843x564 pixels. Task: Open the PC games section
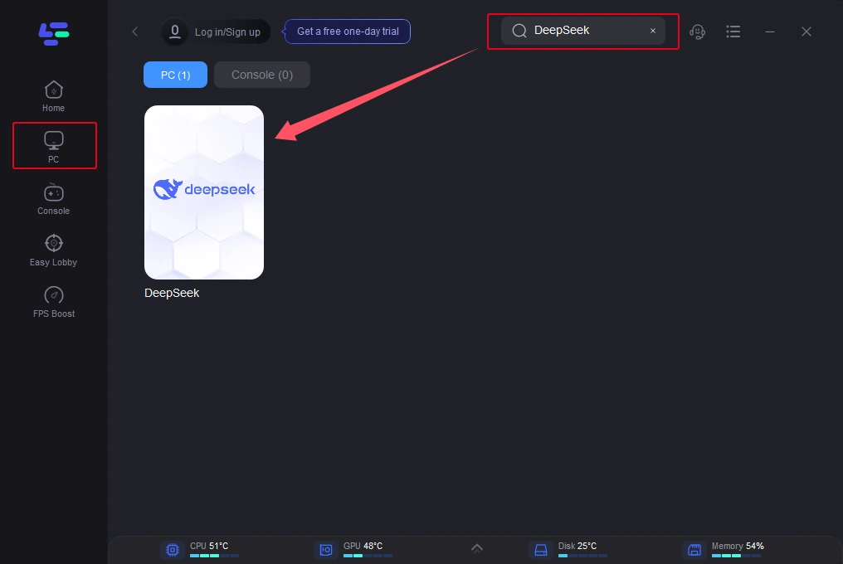(54, 146)
